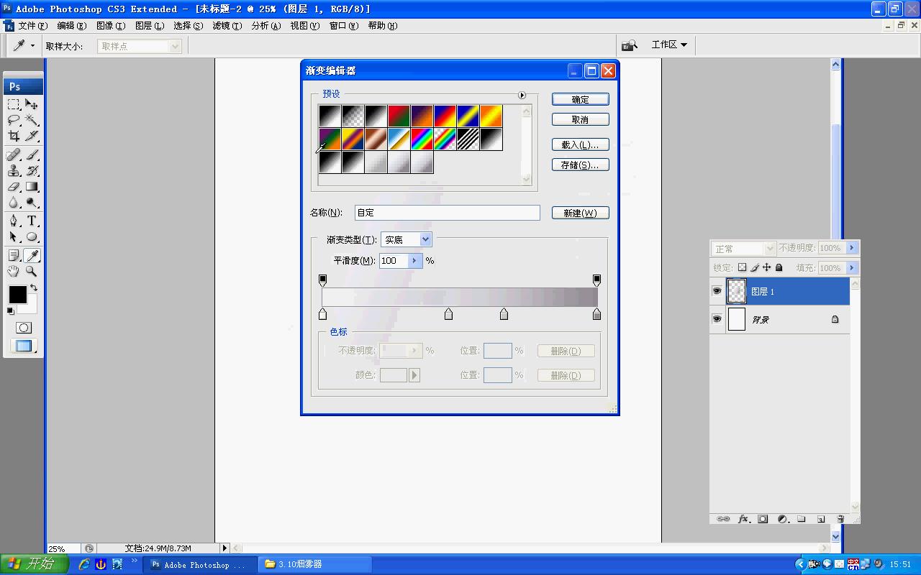Toggle lock transparent pixels in Layers panel
Image resolution: width=921 pixels, height=575 pixels.
pyautogui.click(x=743, y=267)
